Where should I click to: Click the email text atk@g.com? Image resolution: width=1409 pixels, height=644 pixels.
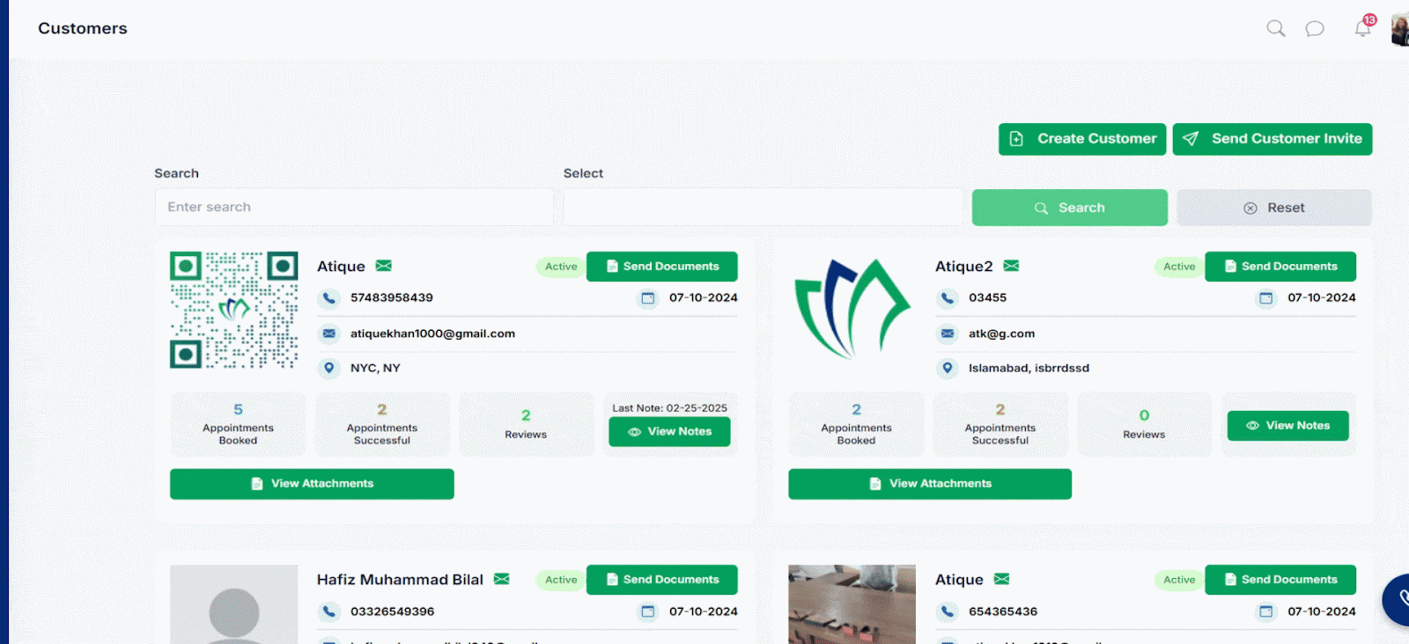[1001, 333]
